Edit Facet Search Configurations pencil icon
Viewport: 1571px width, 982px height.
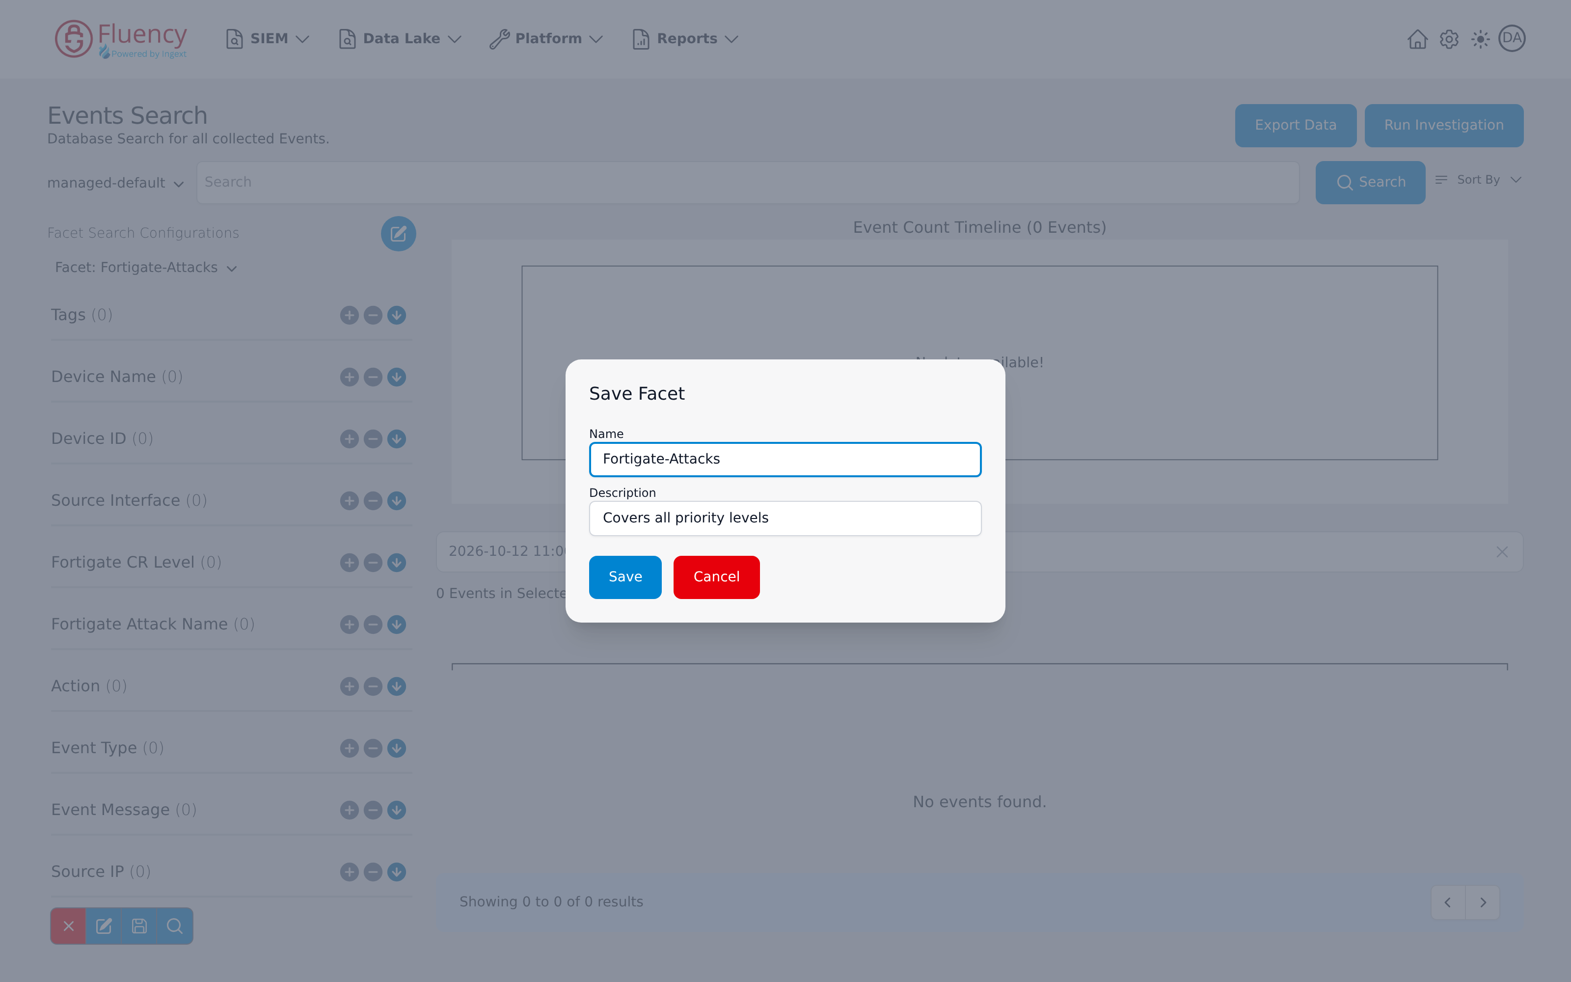[398, 233]
